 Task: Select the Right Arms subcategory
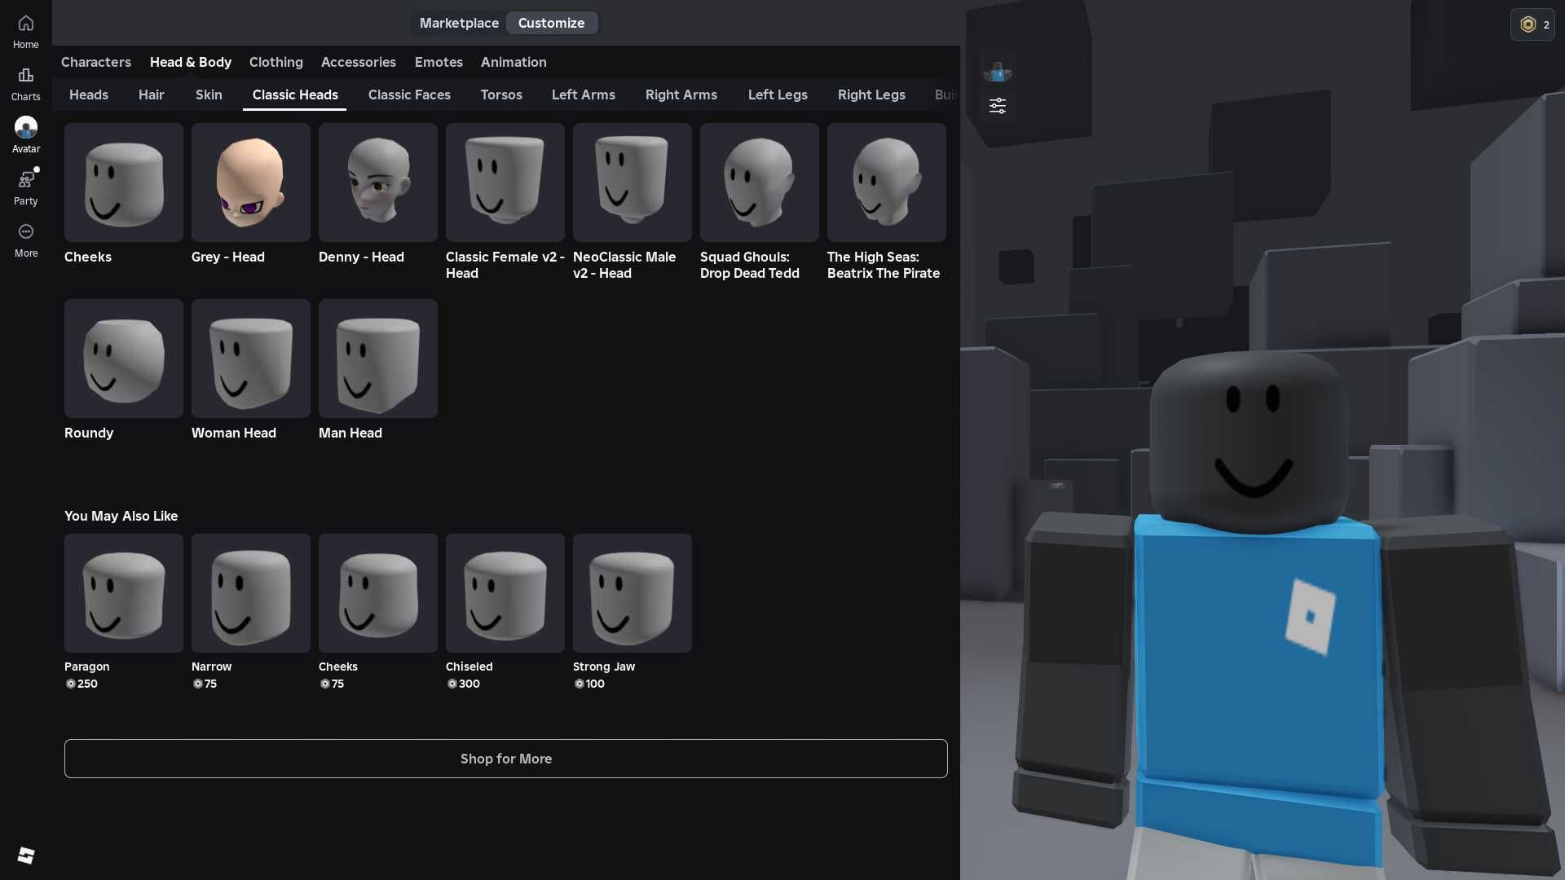(x=681, y=95)
